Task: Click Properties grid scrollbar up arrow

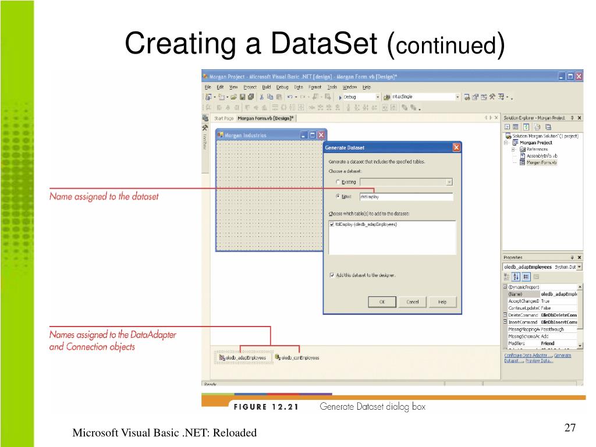Action: tap(580, 286)
